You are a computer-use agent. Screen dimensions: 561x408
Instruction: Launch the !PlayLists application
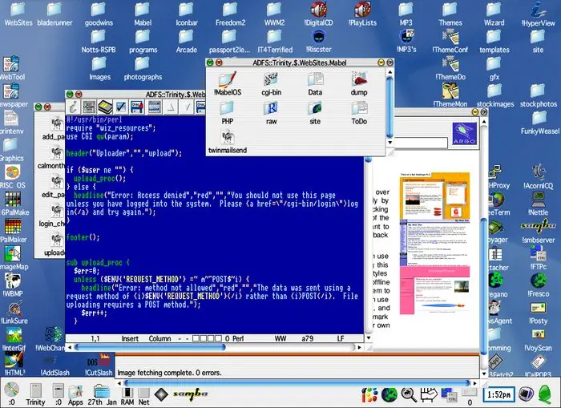[362, 14]
